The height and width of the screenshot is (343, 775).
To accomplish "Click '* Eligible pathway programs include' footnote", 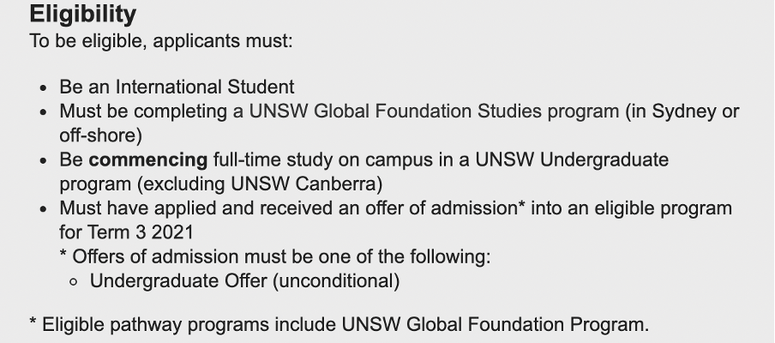I will click(x=183, y=325).
